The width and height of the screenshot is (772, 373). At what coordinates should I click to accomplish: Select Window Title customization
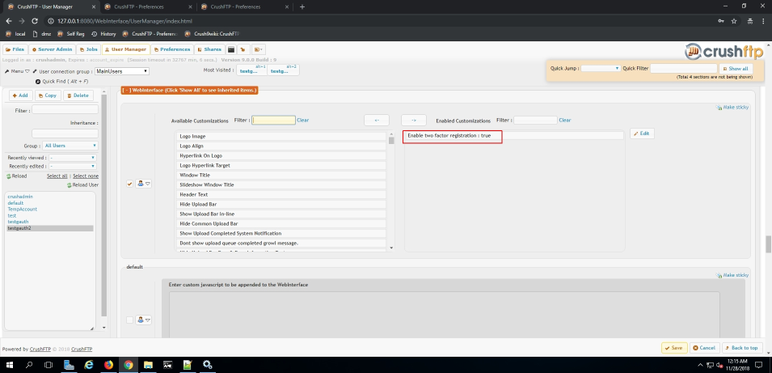point(281,175)
